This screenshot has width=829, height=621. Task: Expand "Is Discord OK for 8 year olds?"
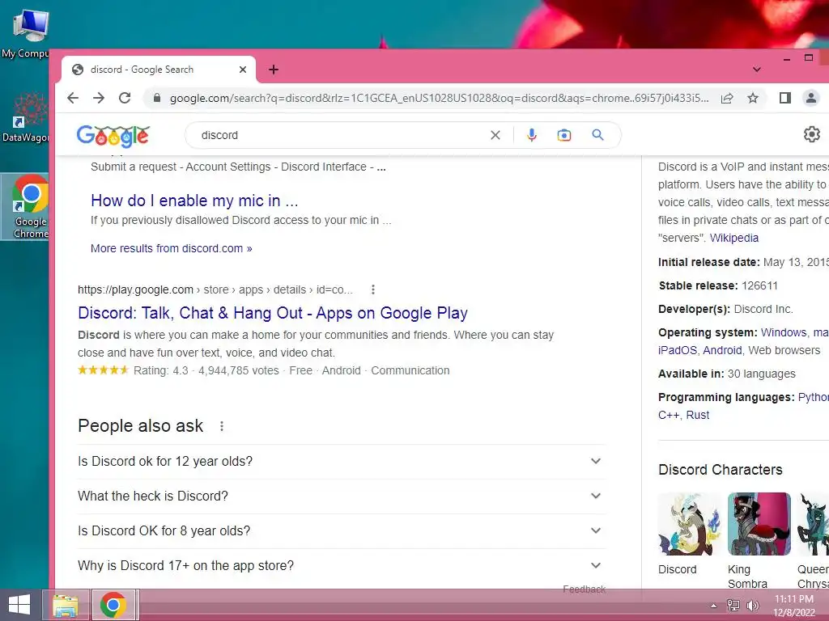[341, 531]
